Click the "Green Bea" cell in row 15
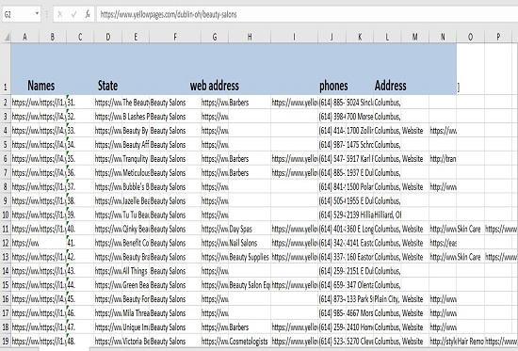This screenshot has height=351, width=518. pyautogui.click(x=136, y=285)
